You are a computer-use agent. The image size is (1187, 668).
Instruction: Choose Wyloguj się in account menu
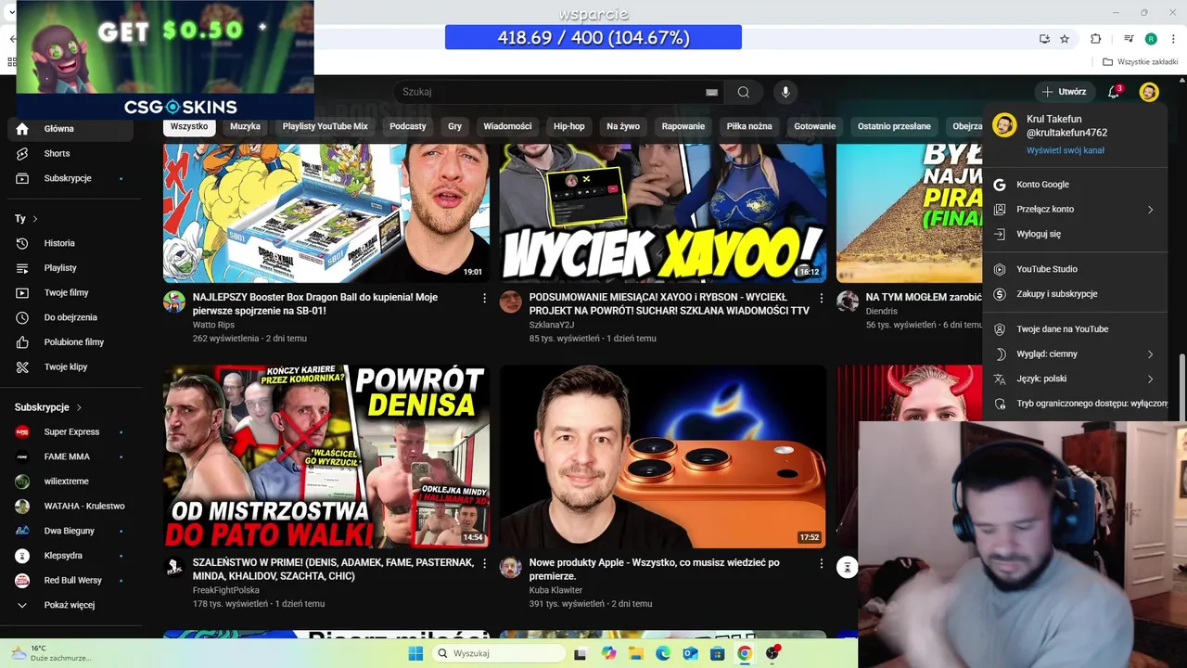coord(1075,235)
